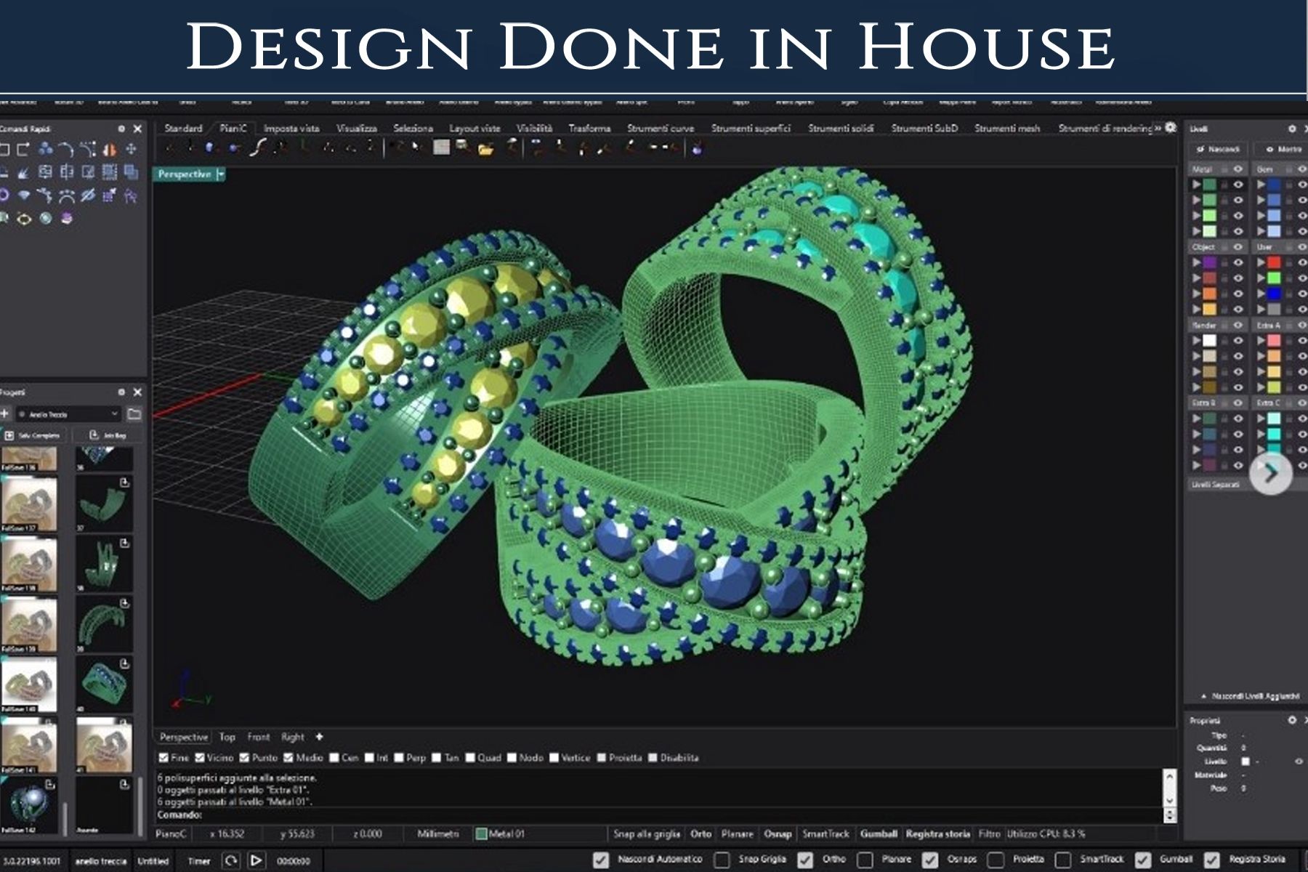This screenshot has width=1308, height=872.
Task: Click the Salv. Completo button
Action: click(x=33, y=435)
